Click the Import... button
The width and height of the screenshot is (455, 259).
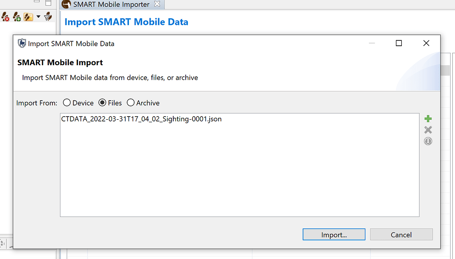point(334,234)
